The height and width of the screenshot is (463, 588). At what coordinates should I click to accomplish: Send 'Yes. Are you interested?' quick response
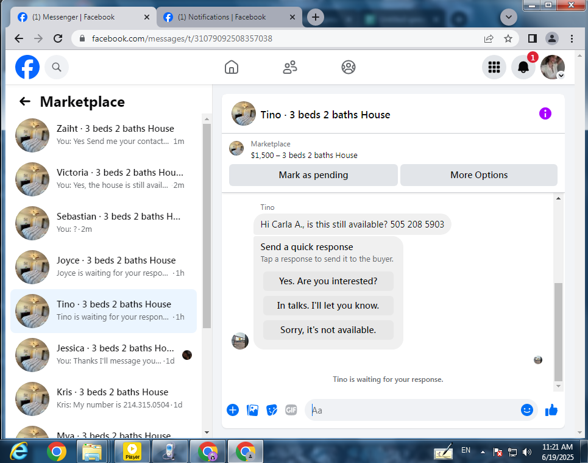(328, 281)
